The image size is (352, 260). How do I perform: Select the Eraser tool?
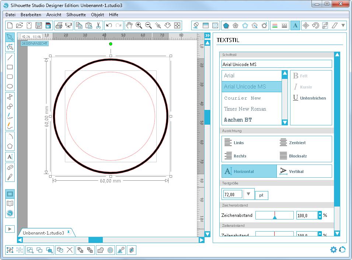coord(10,167)
